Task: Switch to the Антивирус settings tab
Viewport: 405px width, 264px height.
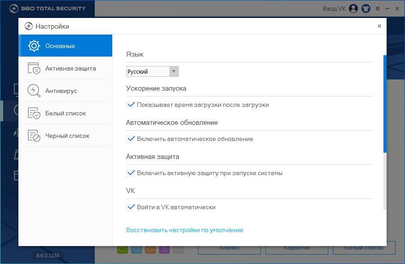Action: click(66, 91)
